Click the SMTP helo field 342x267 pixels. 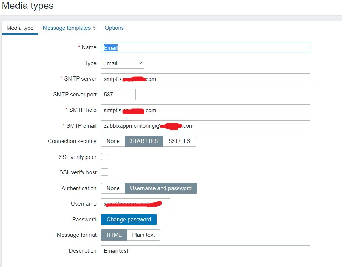205,110
